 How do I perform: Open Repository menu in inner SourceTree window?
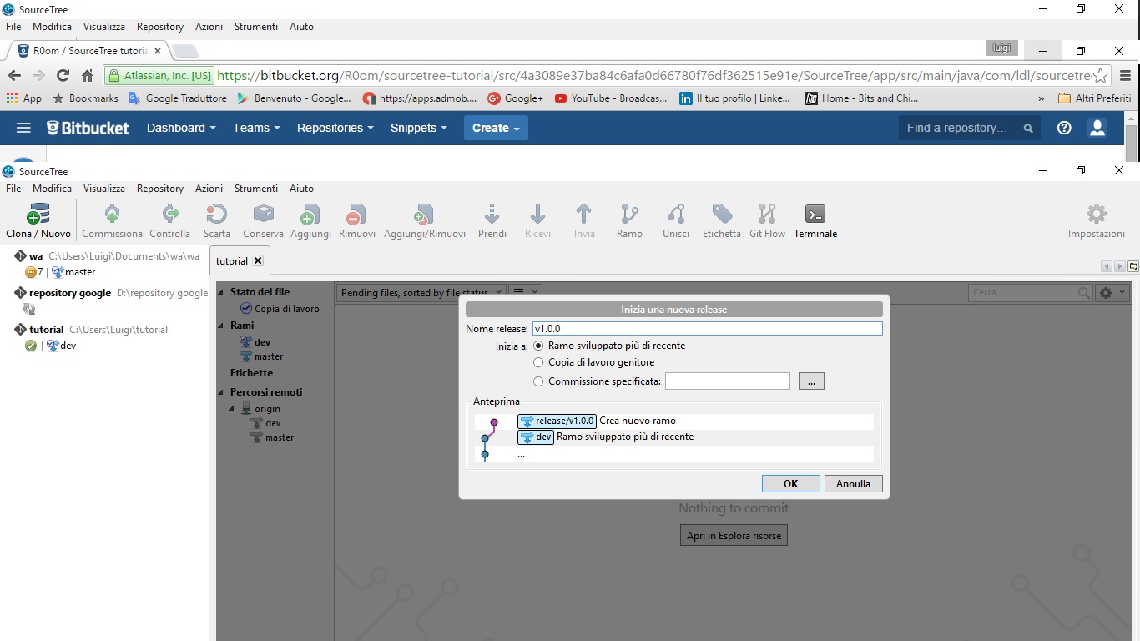pyautogui.click(x=160, y=189)
